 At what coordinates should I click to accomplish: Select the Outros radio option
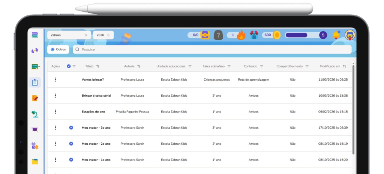click(53, 49)
